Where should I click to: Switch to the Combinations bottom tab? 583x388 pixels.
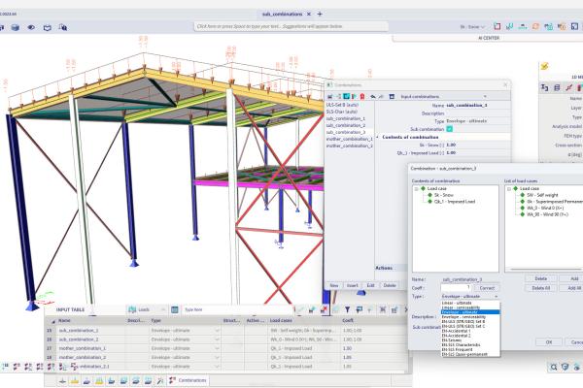click(x=189, y=380)
